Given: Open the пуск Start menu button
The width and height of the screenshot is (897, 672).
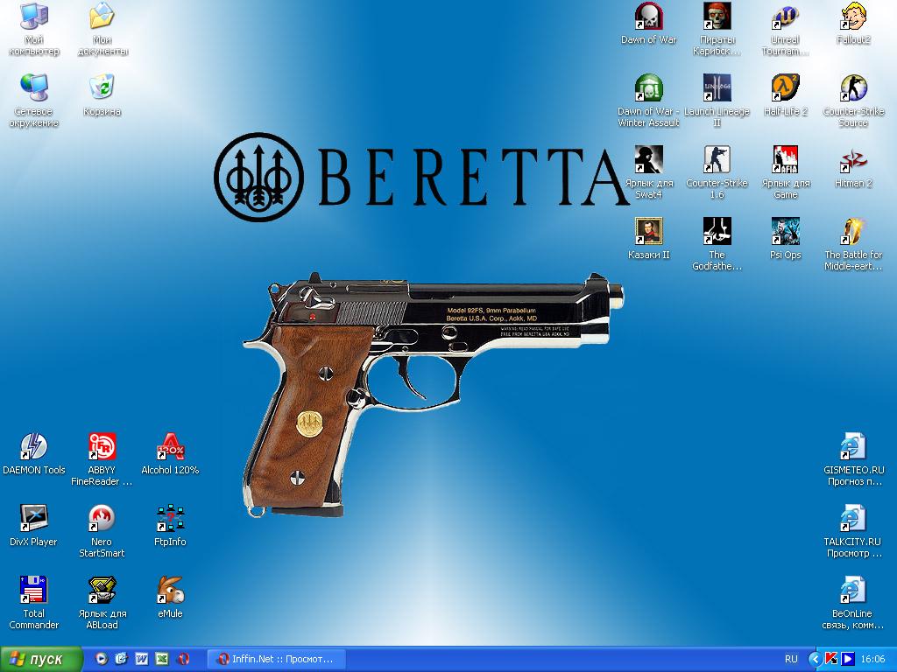Looking at the screenshot, I should tap(41, 659).
